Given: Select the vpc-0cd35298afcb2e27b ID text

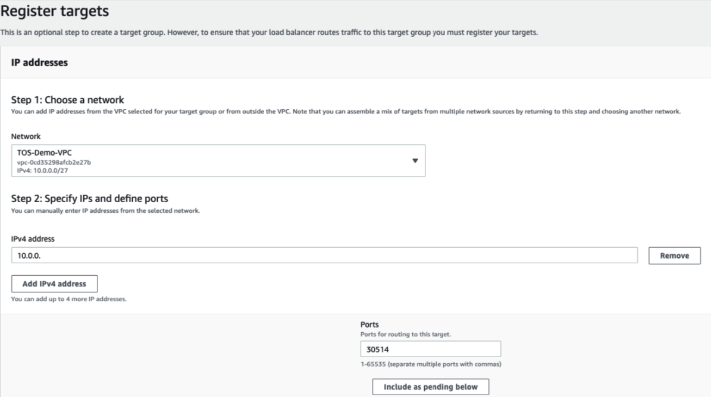Looking at the screenshot, I should (54, 162).
